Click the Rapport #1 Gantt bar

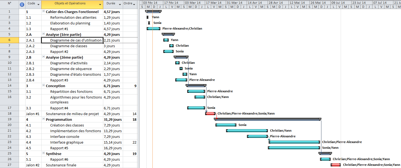coord(153,28)
